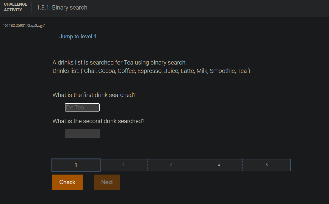Click the "Jump to level 1" link

[x=78, y=36]
